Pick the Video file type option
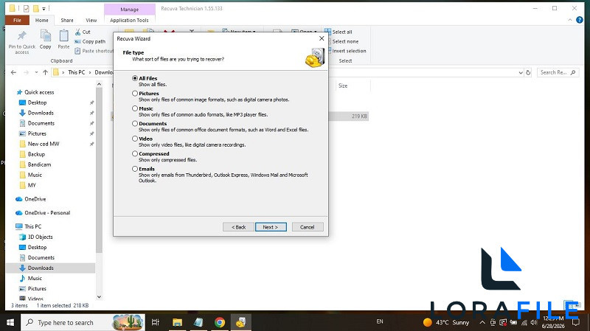This screenshot has width=590, height=331. [135, 139]
